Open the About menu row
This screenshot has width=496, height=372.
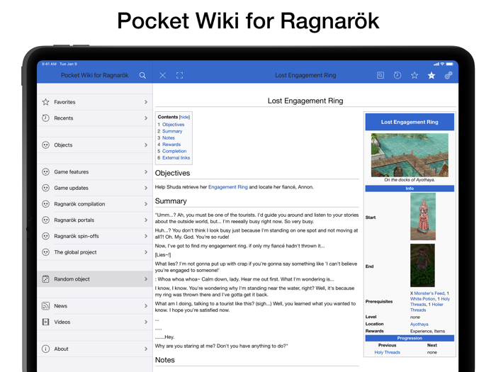pyautogui.click(x=95, y=349)
